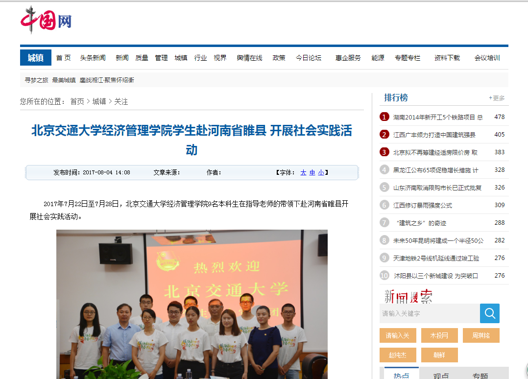Open 城镇 in the nav item row
This screenshot has height=379, width=528.
pos(181,58)
